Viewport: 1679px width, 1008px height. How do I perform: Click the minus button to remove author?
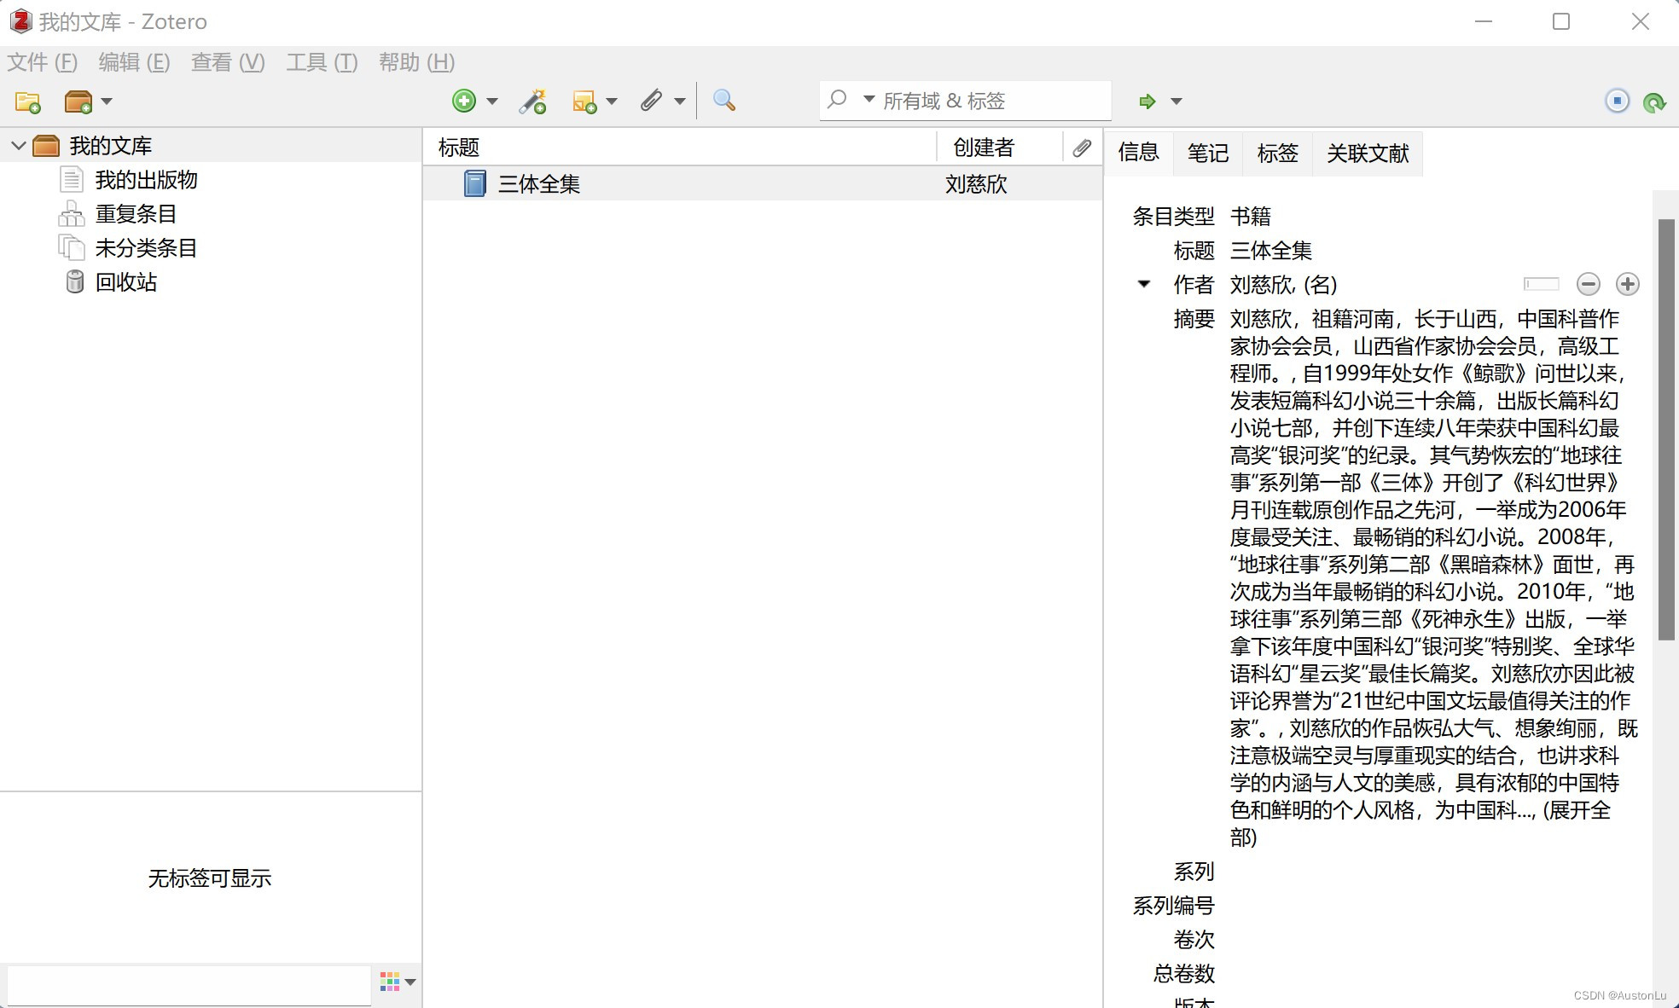pos(1588,284)
